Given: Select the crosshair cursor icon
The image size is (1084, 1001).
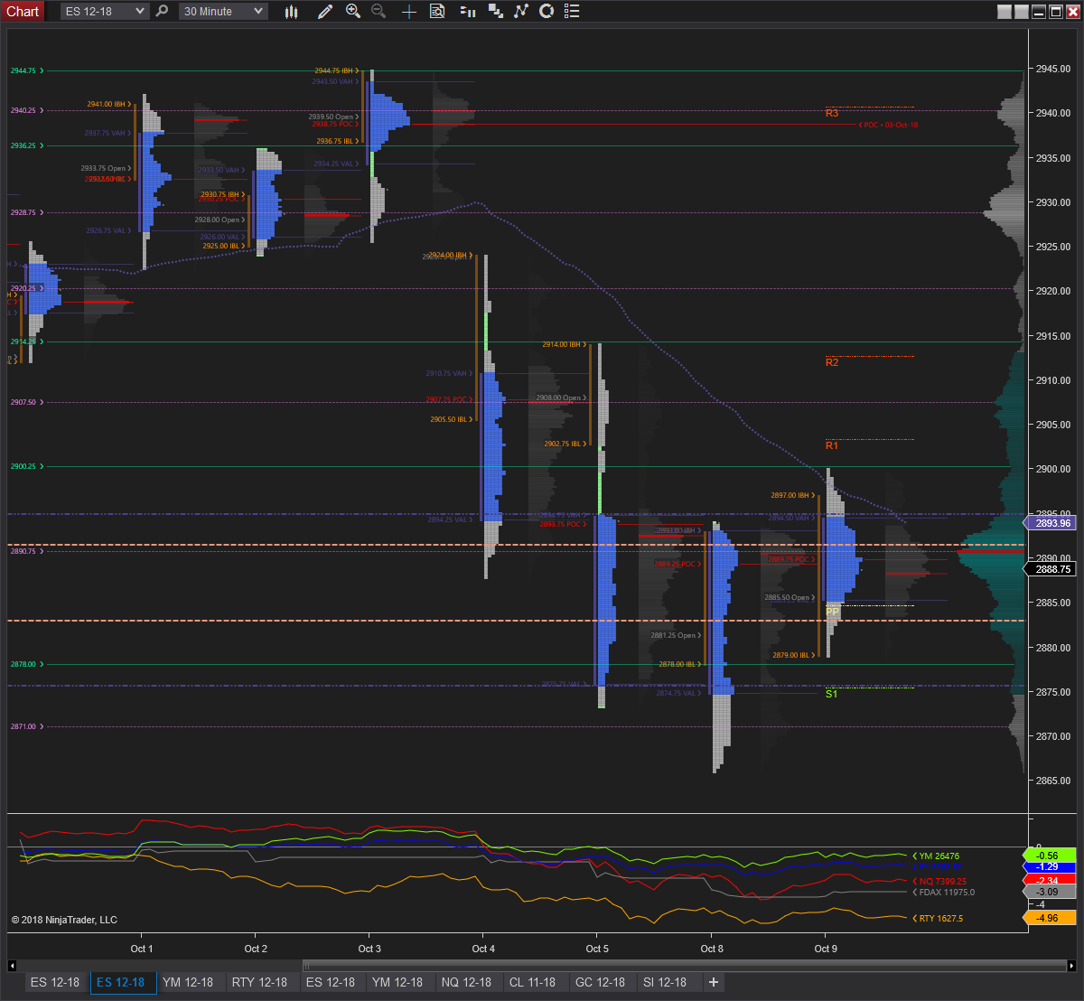Looking at the screenshot, I should [x=409, y=12].
